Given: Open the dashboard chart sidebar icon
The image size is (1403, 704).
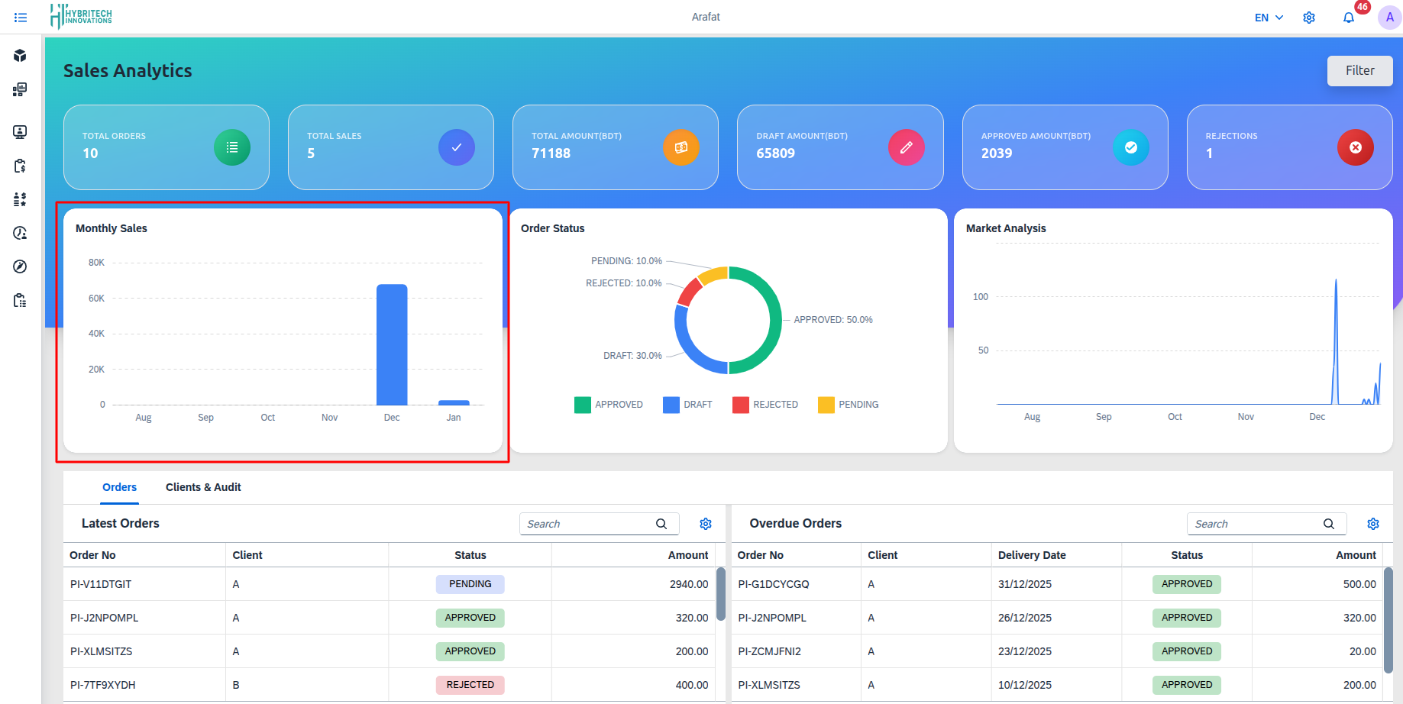Looking at the screenshot, I should click(x=20, y=90).
